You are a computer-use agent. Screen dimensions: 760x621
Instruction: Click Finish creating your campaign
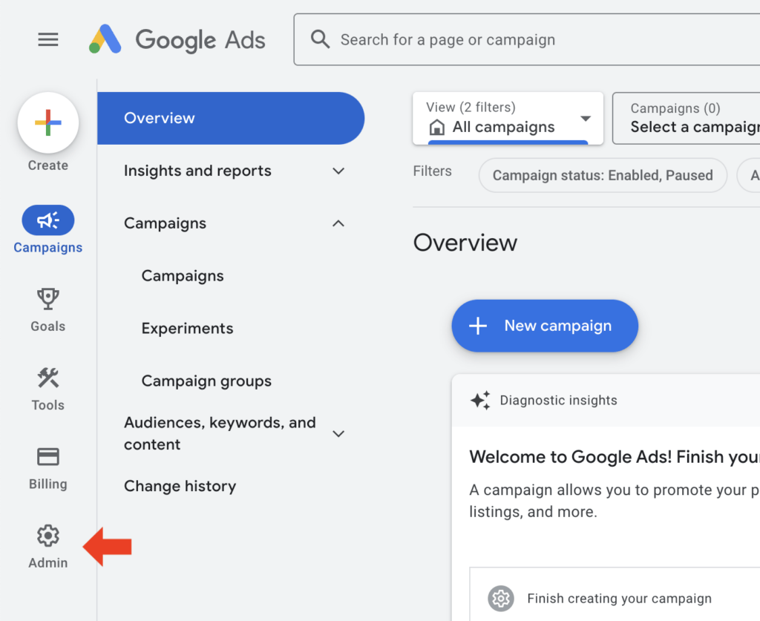(x=618, y=598)
